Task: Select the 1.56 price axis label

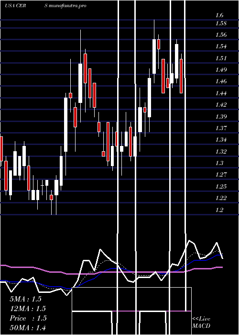Action: click(221, 35)
